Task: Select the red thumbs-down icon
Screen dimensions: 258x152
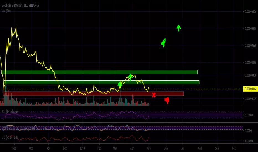Action: (167, 100)
